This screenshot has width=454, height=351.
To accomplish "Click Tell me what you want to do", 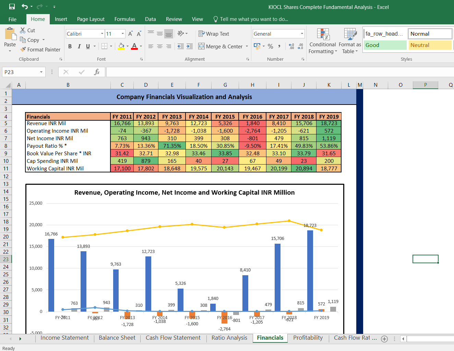I will click(251, 19).
